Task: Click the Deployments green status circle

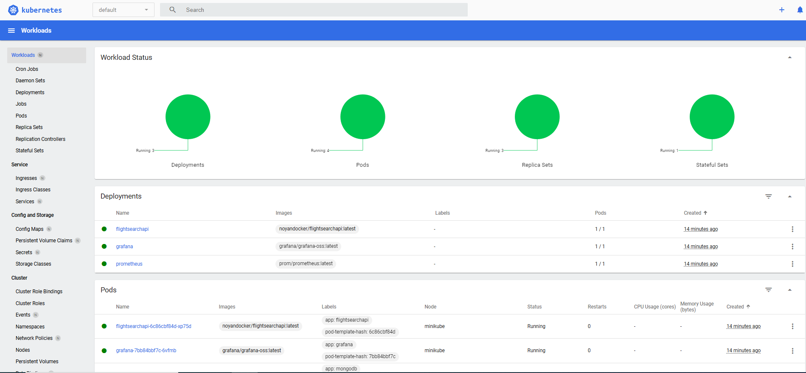Action: click(x=188, y=117)
